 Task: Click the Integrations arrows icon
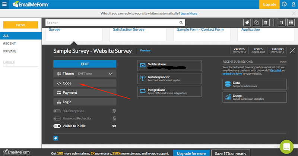point(143,91)
